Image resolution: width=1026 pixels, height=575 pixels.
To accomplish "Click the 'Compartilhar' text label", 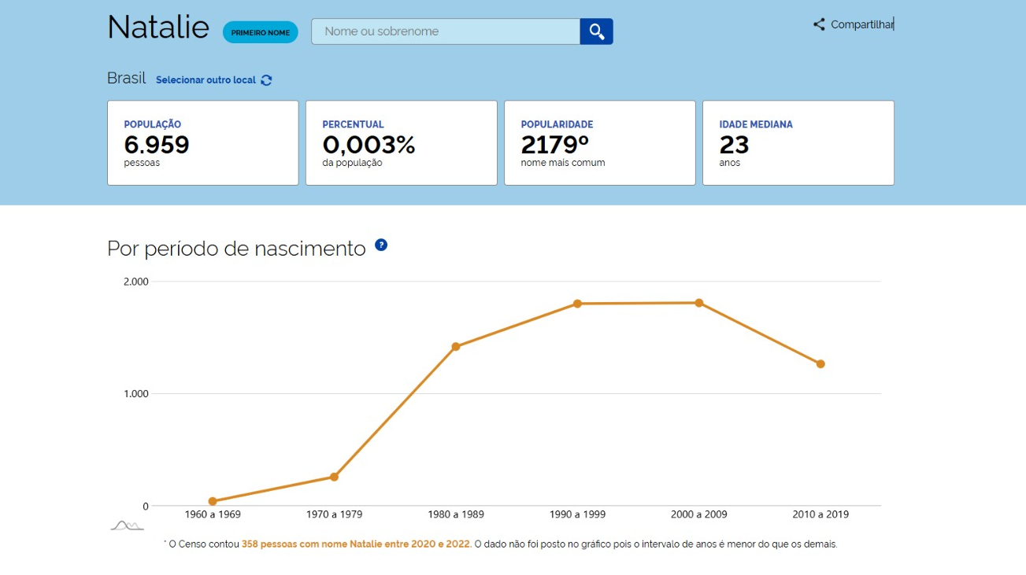I will click(x=861, y=24).
